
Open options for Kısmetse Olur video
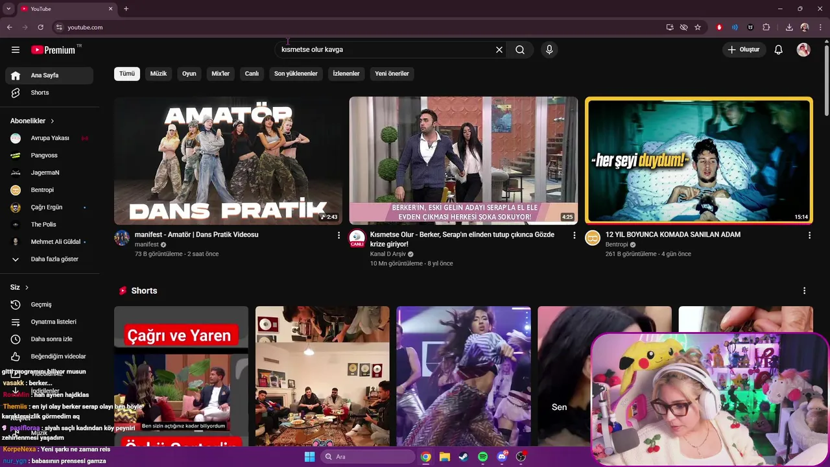click(x=574, y=235)
